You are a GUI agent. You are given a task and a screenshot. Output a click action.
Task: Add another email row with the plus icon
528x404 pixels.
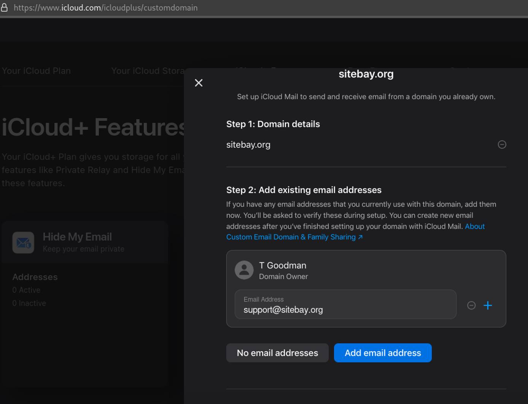click(x=488, y=305)
